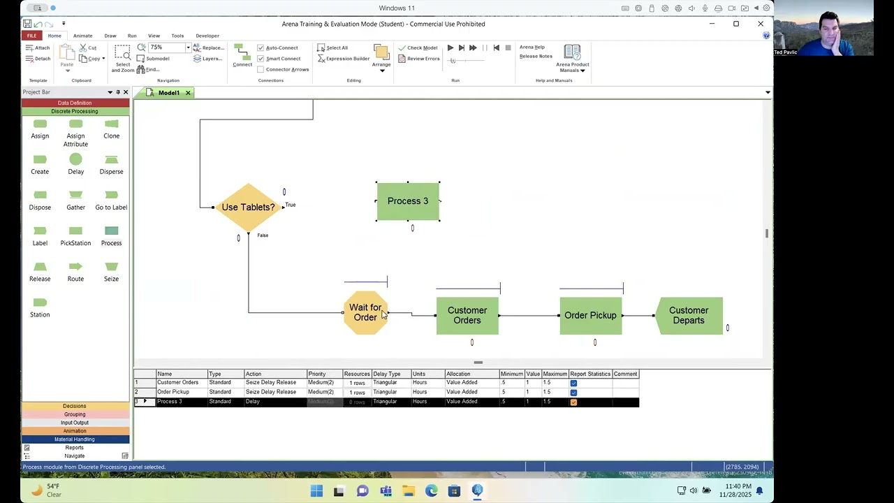Expand the Decisions panel section
Viewport: 894px width, 503px height.
(75, 406)
